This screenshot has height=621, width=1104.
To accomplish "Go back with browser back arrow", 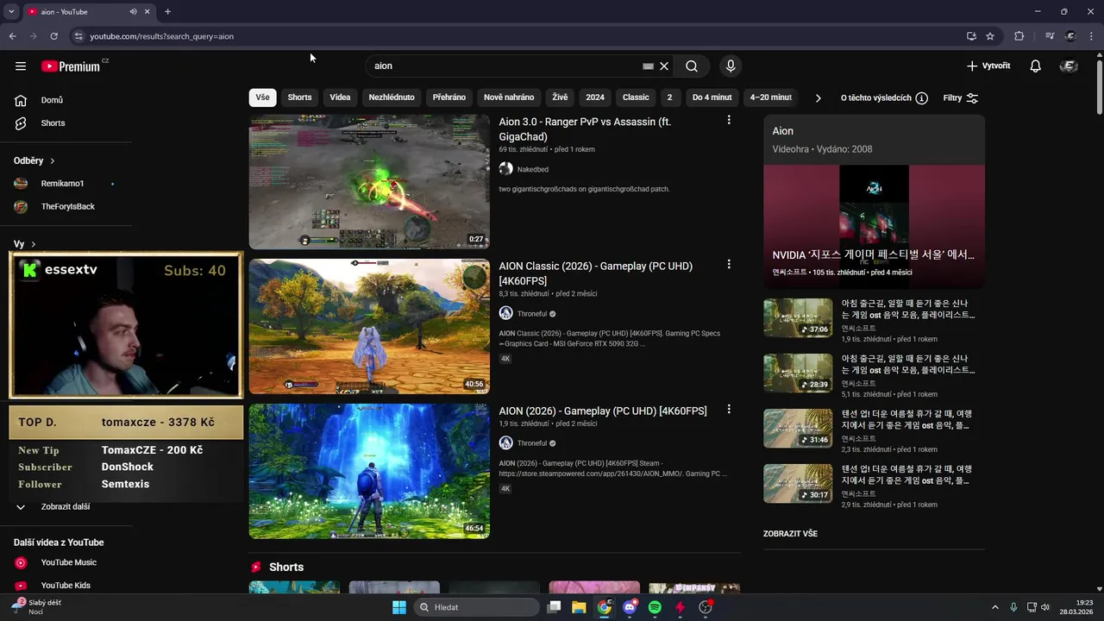I will click(12, 36).
